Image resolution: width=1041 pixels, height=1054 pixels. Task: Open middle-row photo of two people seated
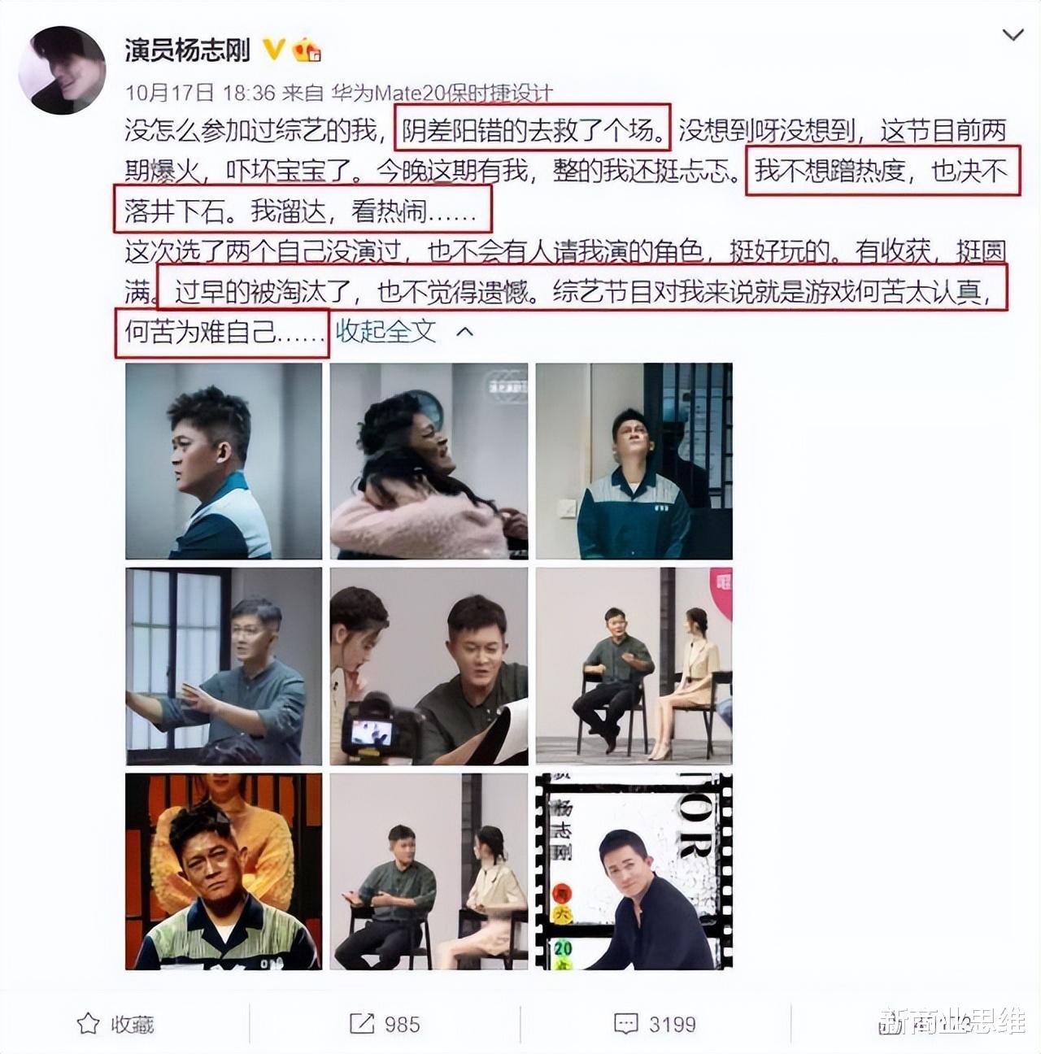coord(634,666)
